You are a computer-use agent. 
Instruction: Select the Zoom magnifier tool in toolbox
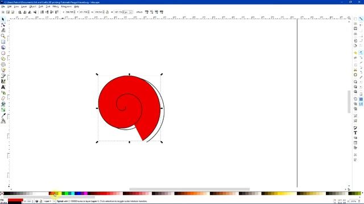pos(3,36)
